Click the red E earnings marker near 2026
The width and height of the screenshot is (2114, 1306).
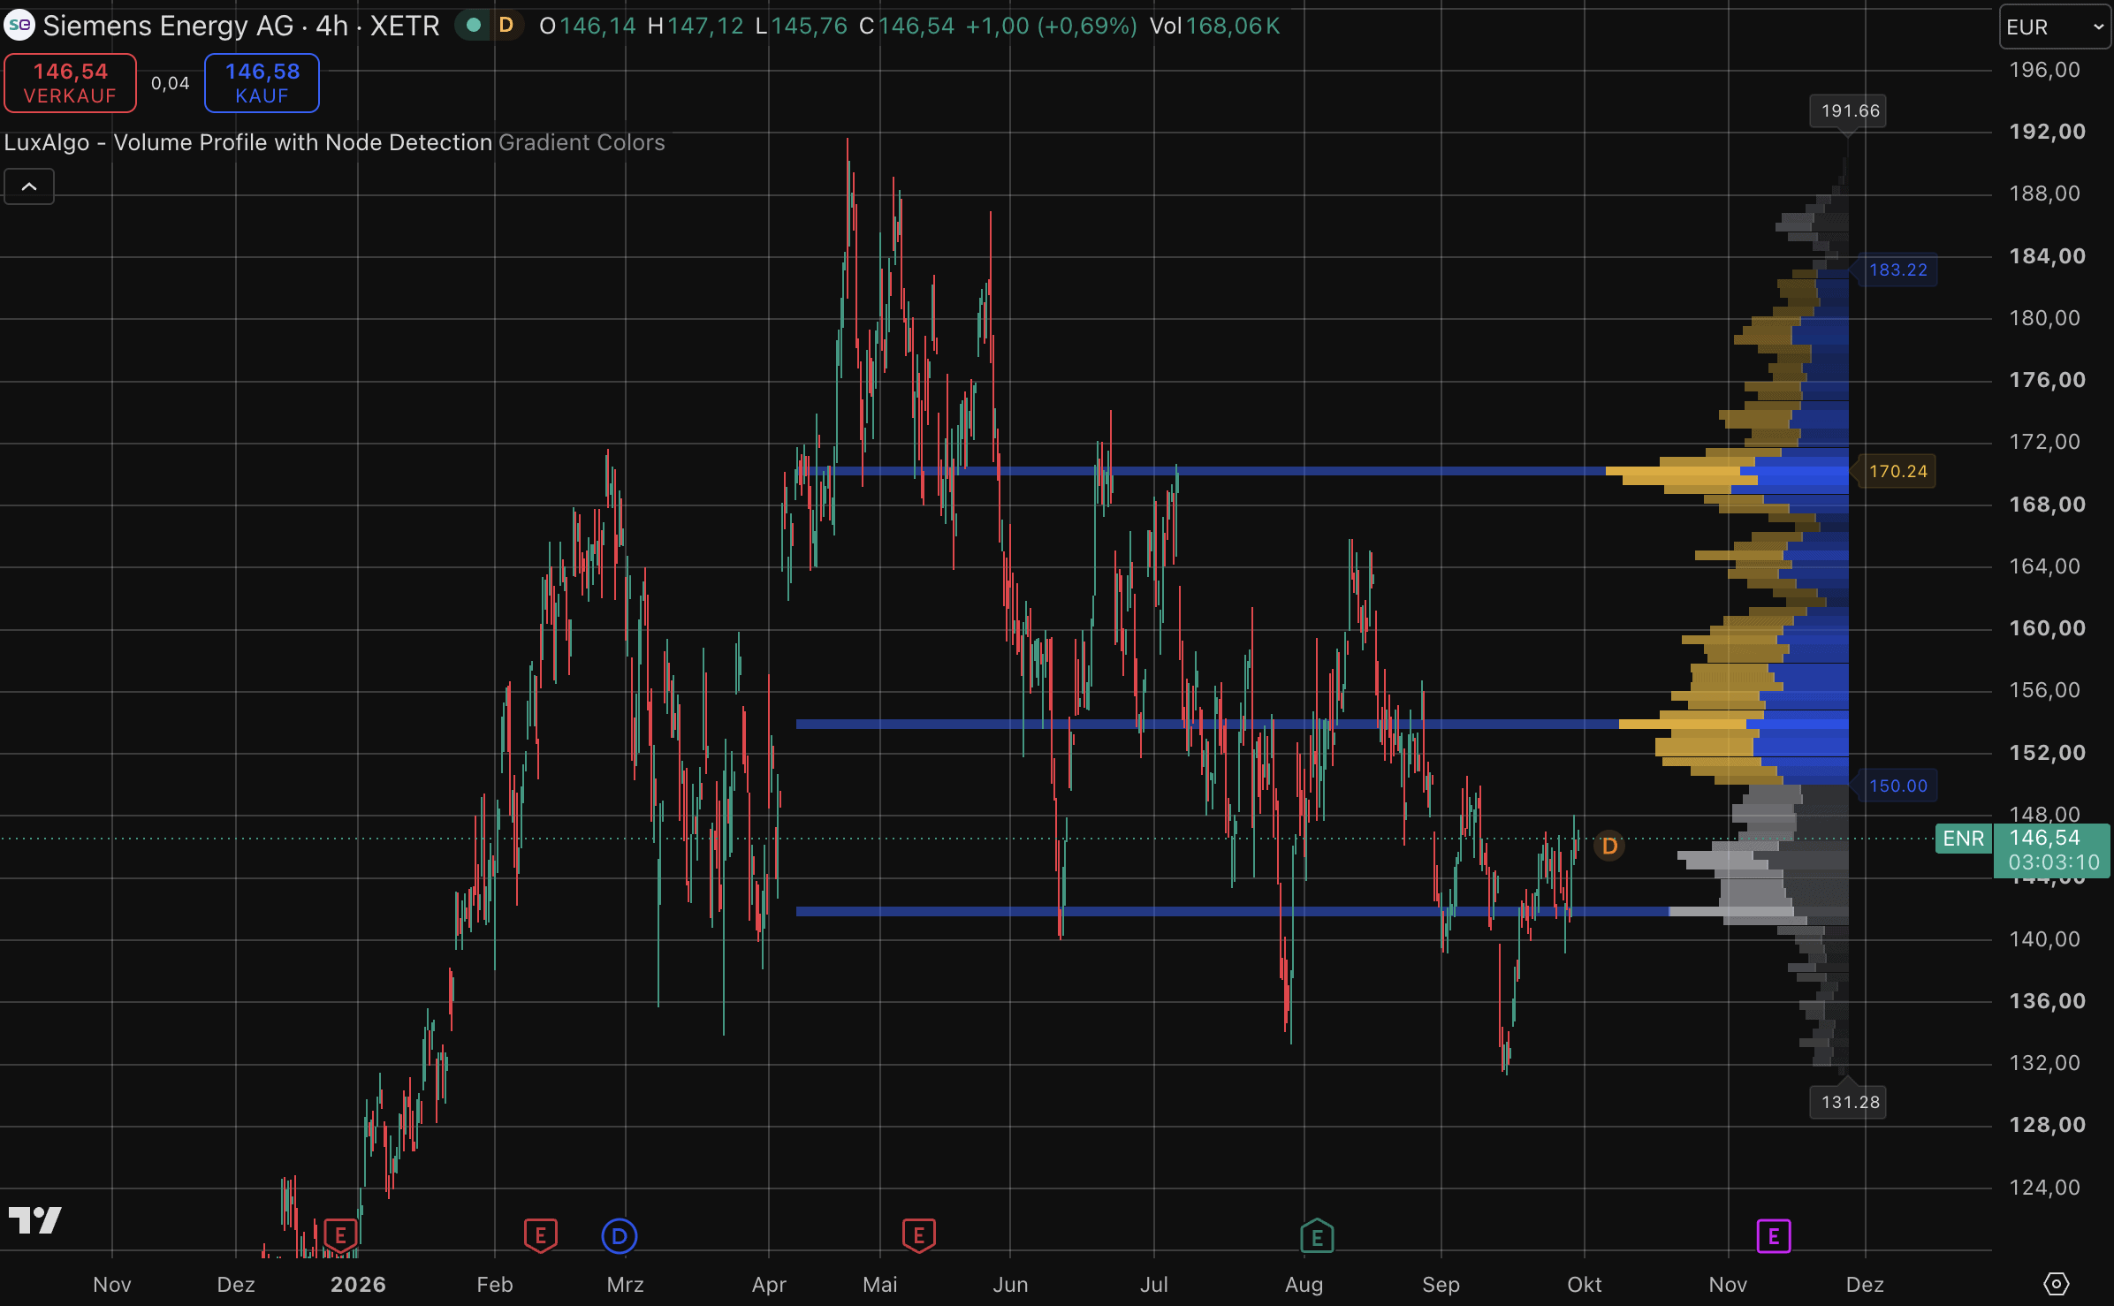pyautogui.click(x=340, y=1235)
